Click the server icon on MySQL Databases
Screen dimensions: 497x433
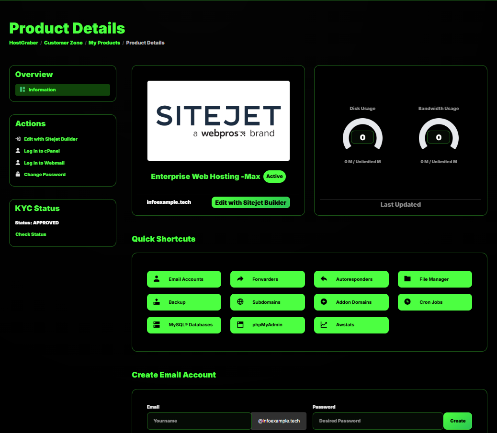coord(157,324)
